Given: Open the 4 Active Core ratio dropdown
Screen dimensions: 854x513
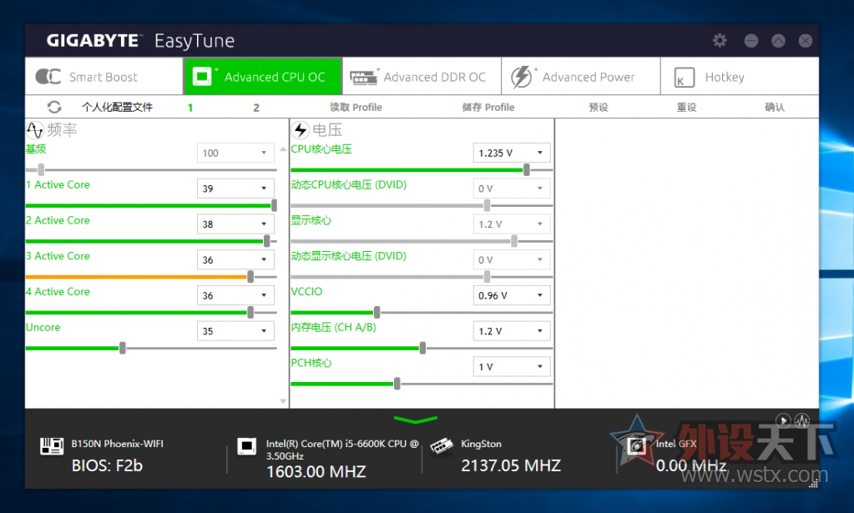Looking at the screenshot, I should click(235, 295).
